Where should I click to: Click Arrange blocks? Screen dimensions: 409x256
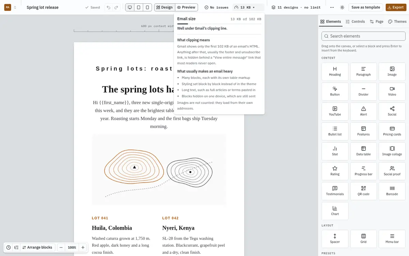click(x=37, y=247)
